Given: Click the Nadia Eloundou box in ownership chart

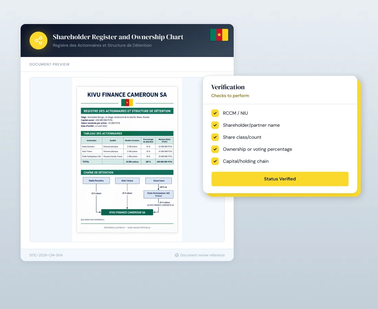Looking at the screenshot, I should tap(96, 181).
